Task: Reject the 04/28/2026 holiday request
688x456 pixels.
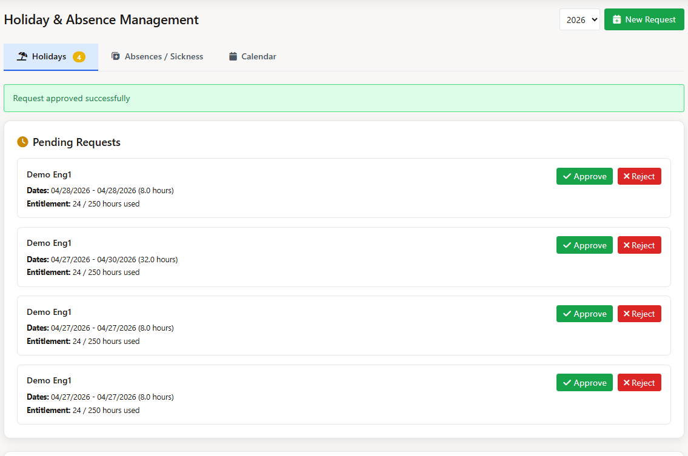Action: (640, 176)
